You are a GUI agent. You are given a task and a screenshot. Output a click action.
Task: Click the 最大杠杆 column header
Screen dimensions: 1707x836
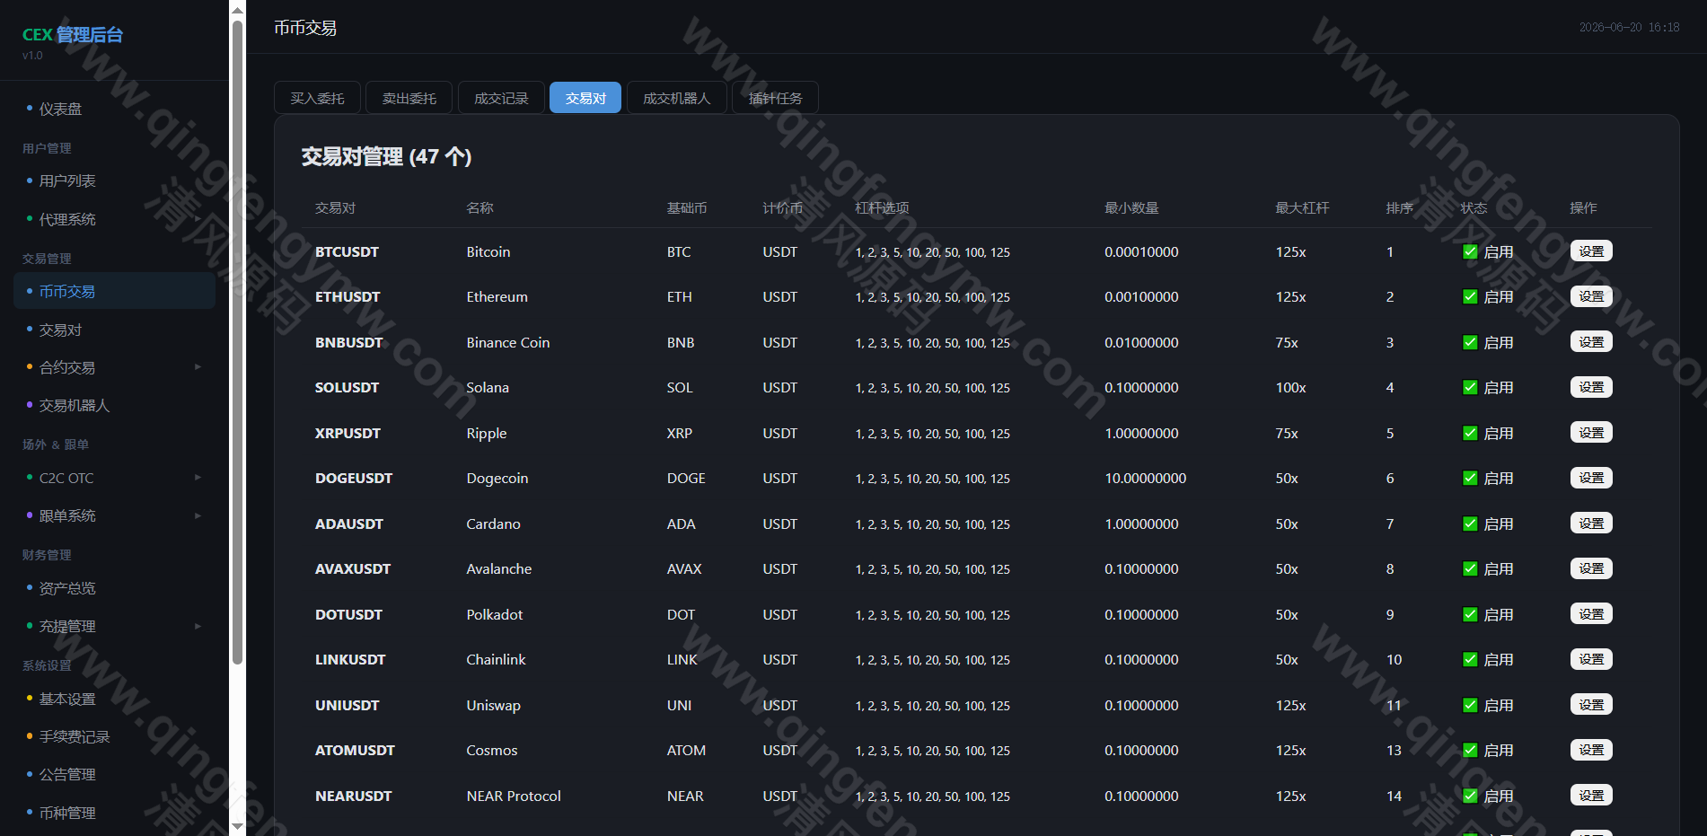(1302, 207)
